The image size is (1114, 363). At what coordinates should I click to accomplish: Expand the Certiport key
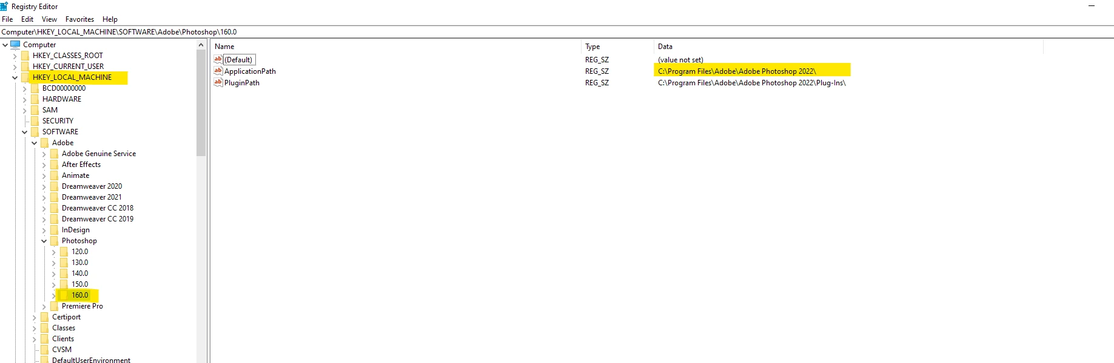coord(35,317)
